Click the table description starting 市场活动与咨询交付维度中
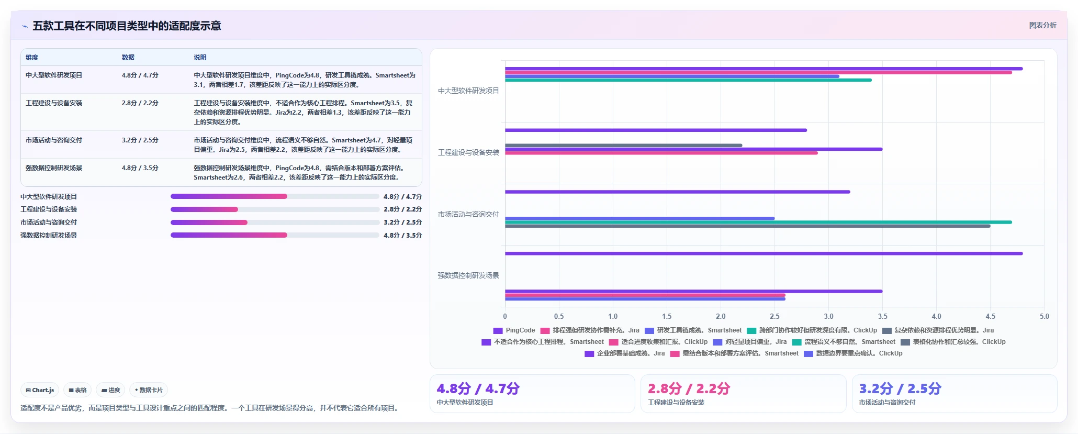 [x=304, y=145]
